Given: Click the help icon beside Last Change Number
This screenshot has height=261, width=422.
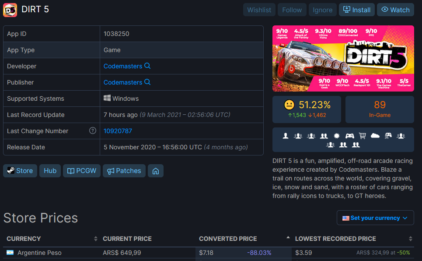Looking at the screenshot, I should pyautogui.click(x=93, y=131).
